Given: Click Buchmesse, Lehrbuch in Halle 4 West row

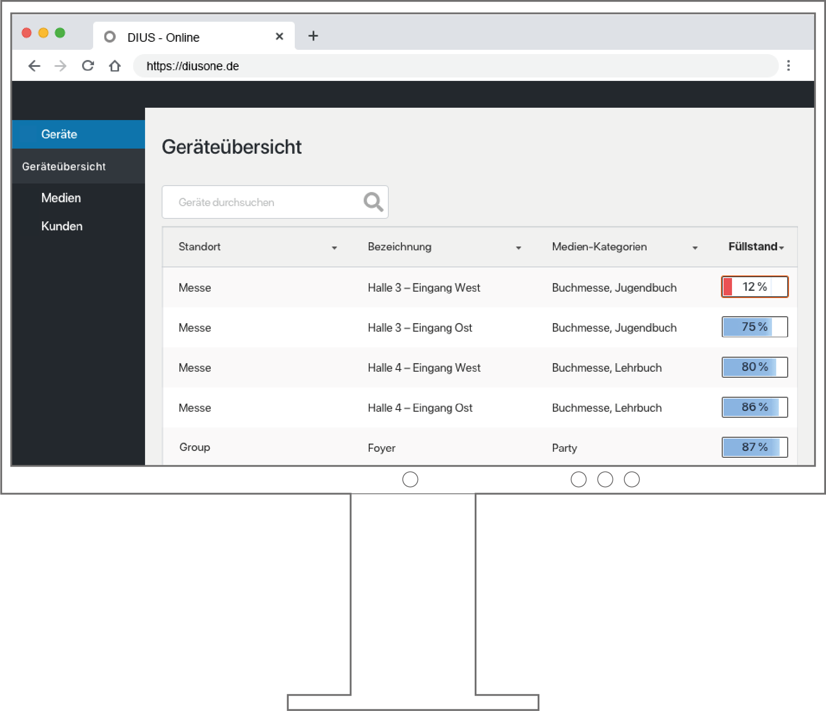Looking at the screenshot, I should (x=607, y=368).
